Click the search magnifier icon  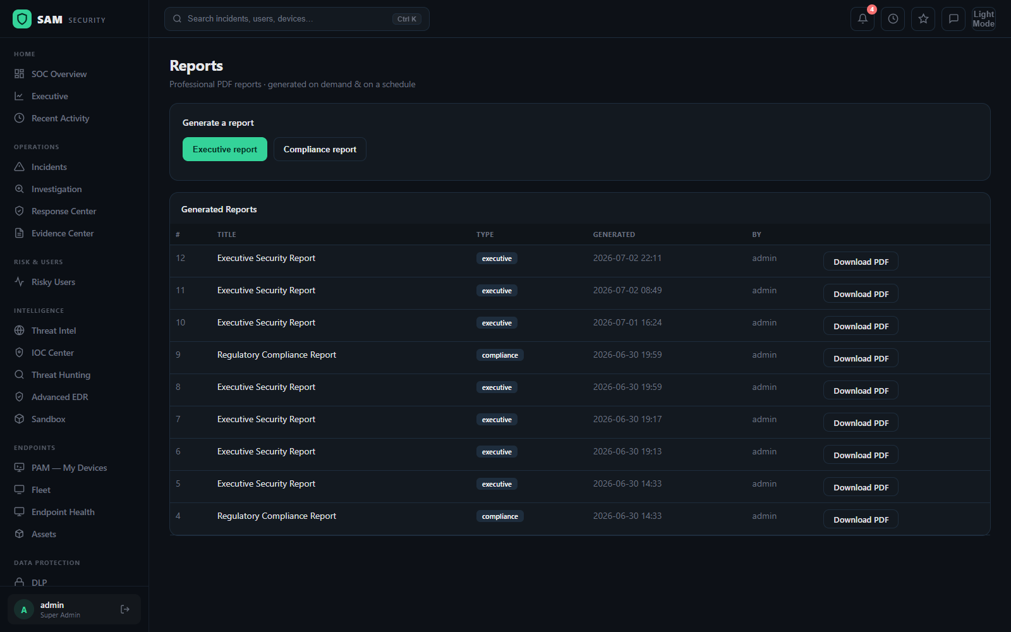point(178,19)
